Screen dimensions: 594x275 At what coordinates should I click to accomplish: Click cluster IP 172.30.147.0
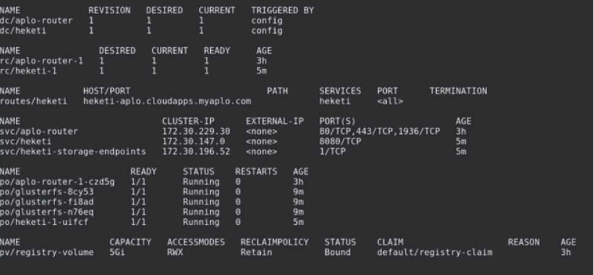[194, 141]
